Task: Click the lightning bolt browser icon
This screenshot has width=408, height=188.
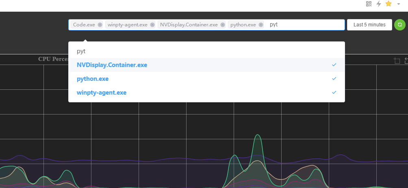Action: click(x=378, y=4)
